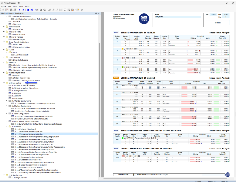
Task: Select 10.4 Materials tree item
Action: tap(16, 93)
